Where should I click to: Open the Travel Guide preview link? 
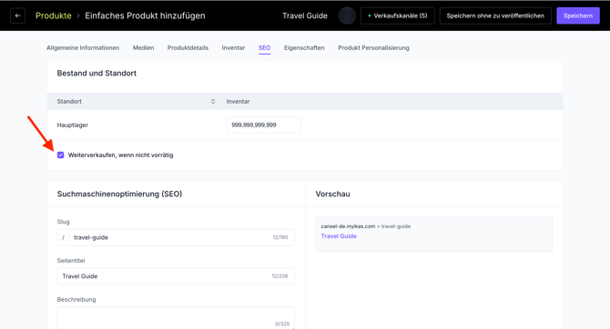click(339, 236)
